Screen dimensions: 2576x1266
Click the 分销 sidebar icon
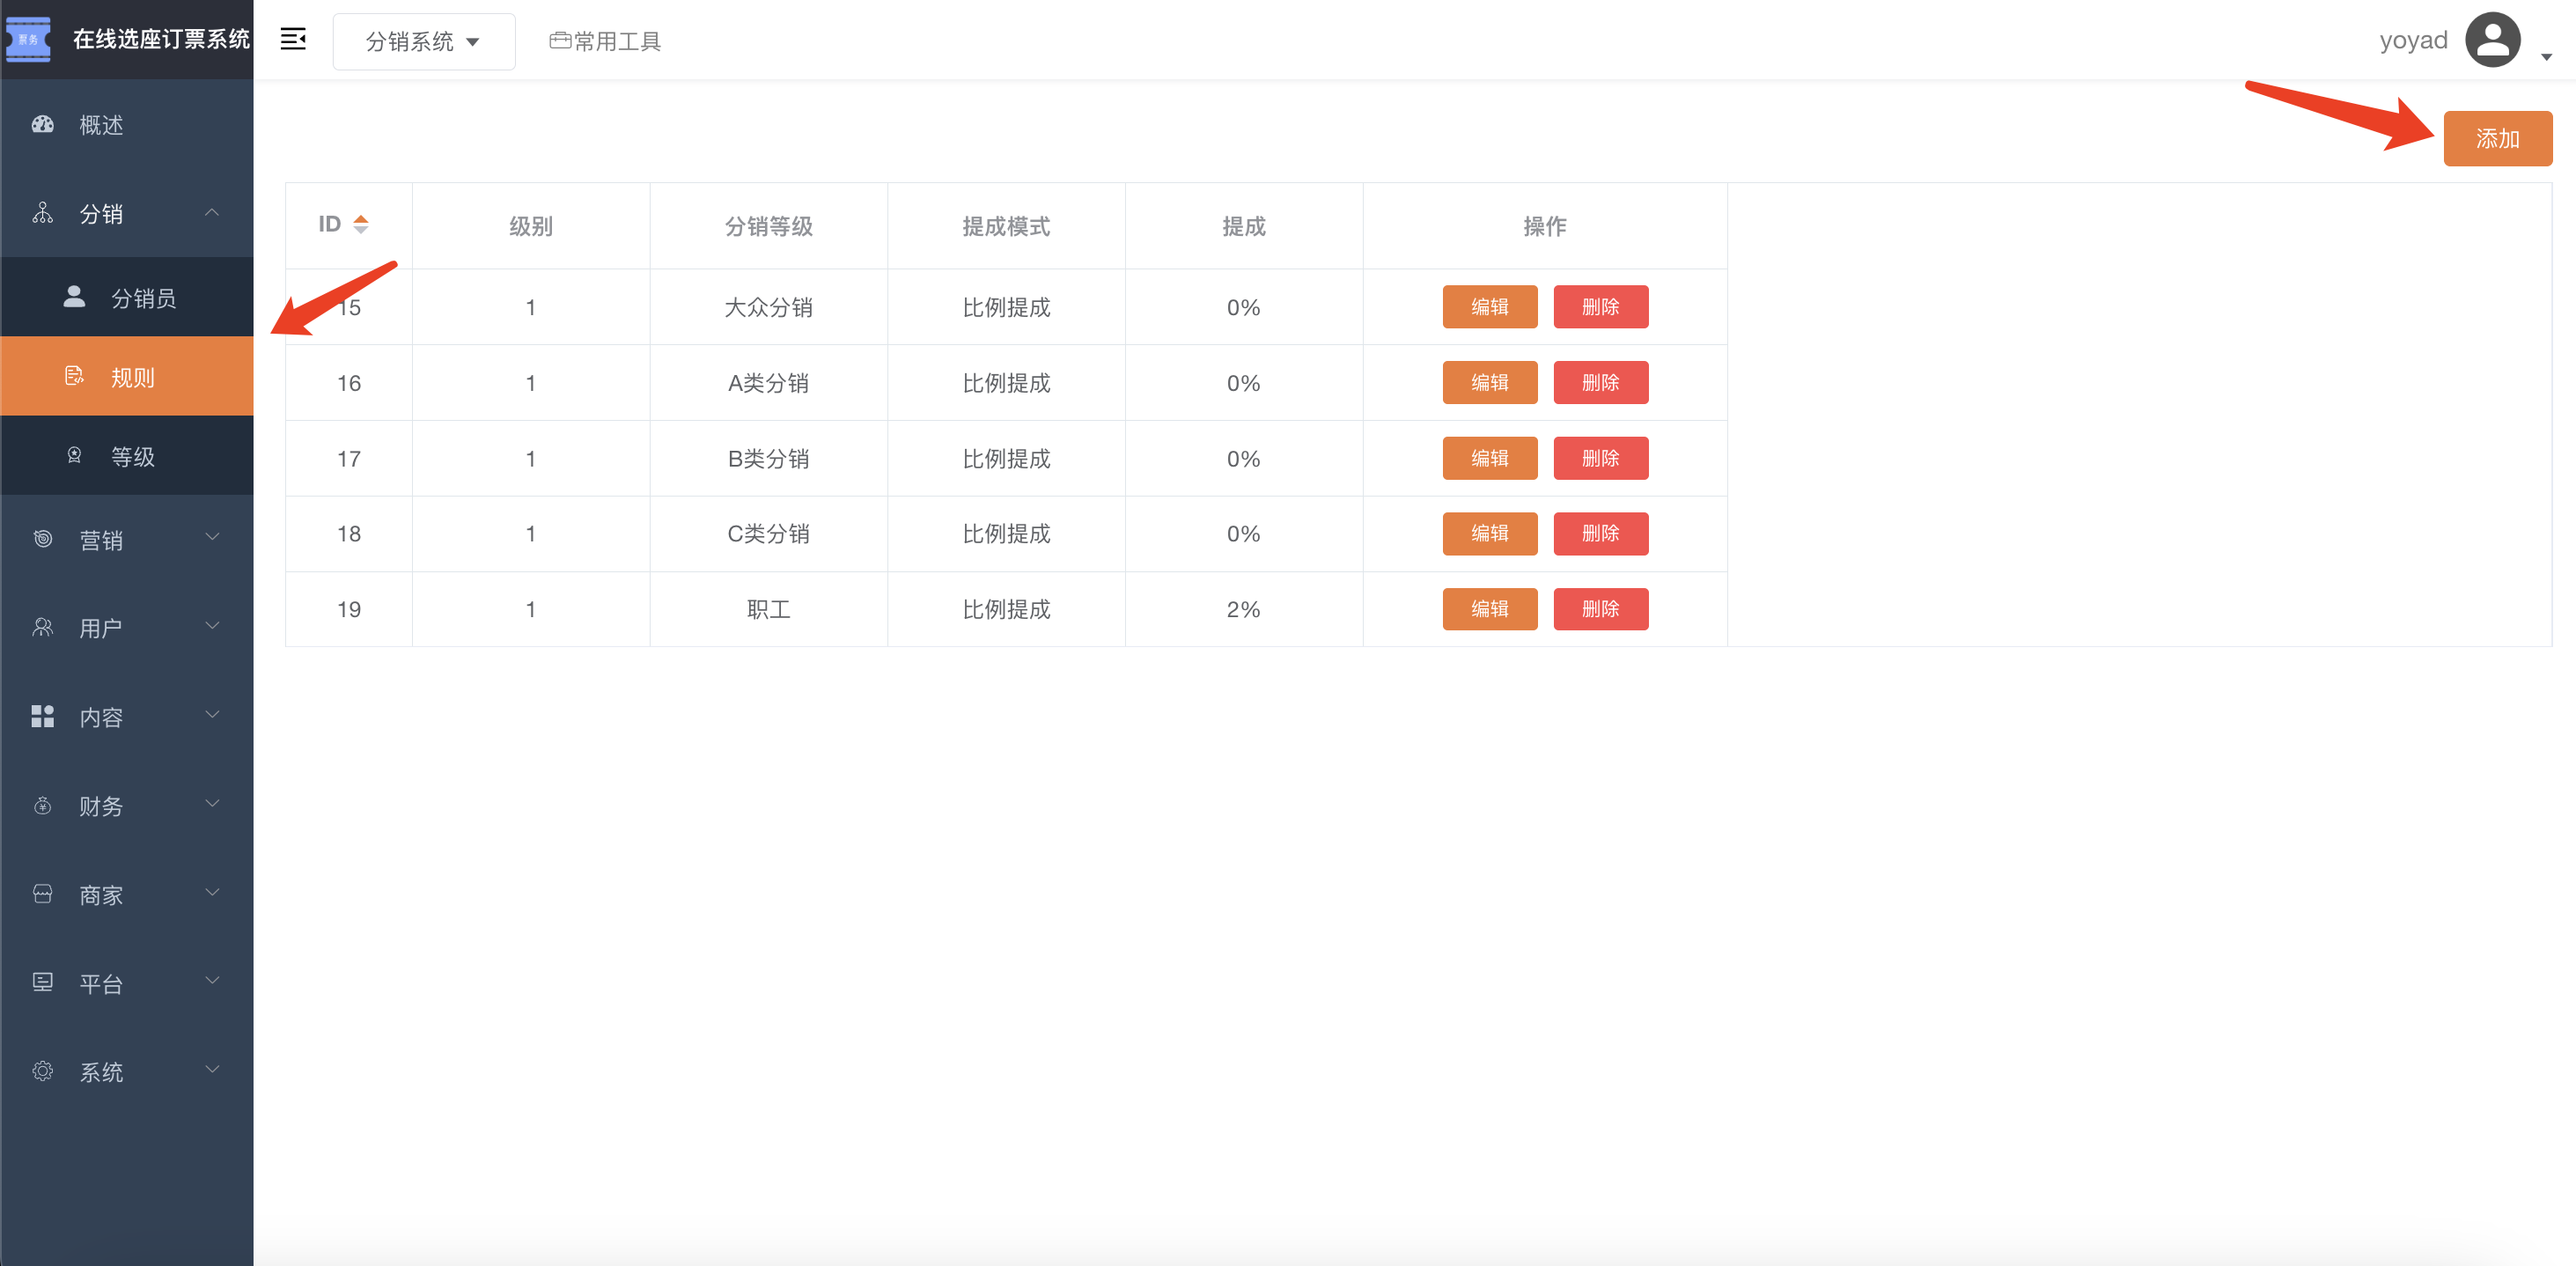click(42, 213)
